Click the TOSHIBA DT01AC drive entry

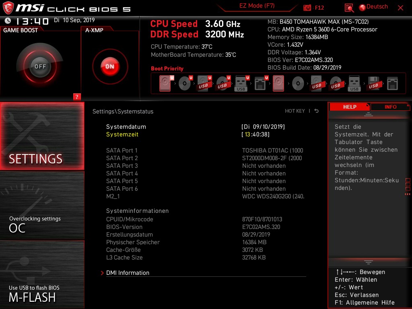click(x=272, y=150)
